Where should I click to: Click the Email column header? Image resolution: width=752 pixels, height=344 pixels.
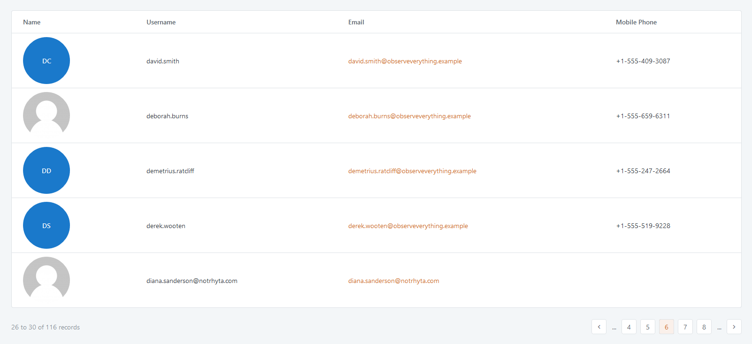(x=356, y=22)
